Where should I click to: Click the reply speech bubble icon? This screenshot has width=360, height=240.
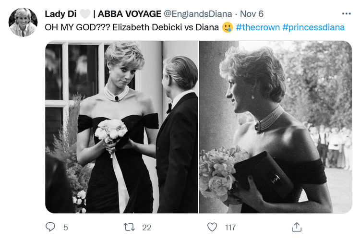pos(51,227)
